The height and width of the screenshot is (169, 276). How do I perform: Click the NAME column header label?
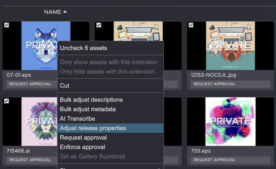[x=53, y=12]
